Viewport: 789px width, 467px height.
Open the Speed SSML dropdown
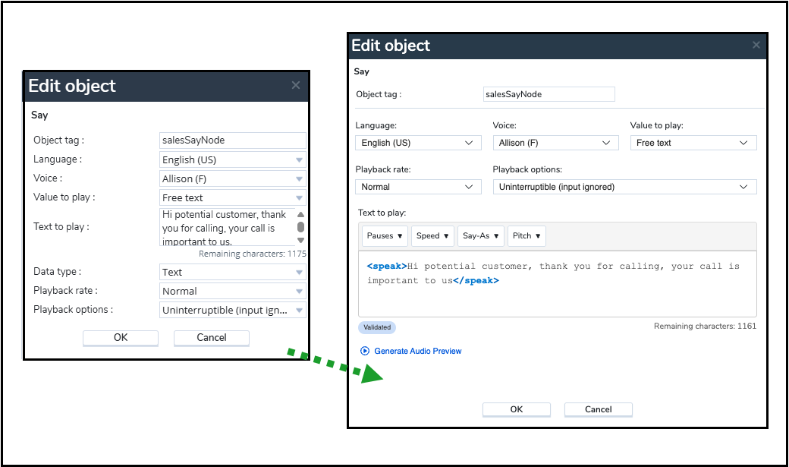tap(433, 236)
